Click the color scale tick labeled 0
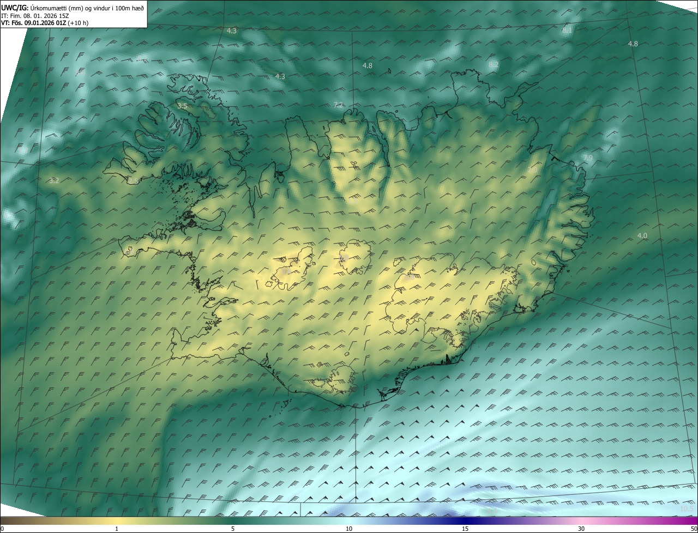Image resolution: width=698 pixels, height=533 pixels. tap(2, 529)
